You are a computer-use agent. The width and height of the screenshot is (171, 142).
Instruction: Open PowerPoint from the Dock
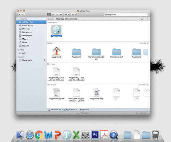58,135
